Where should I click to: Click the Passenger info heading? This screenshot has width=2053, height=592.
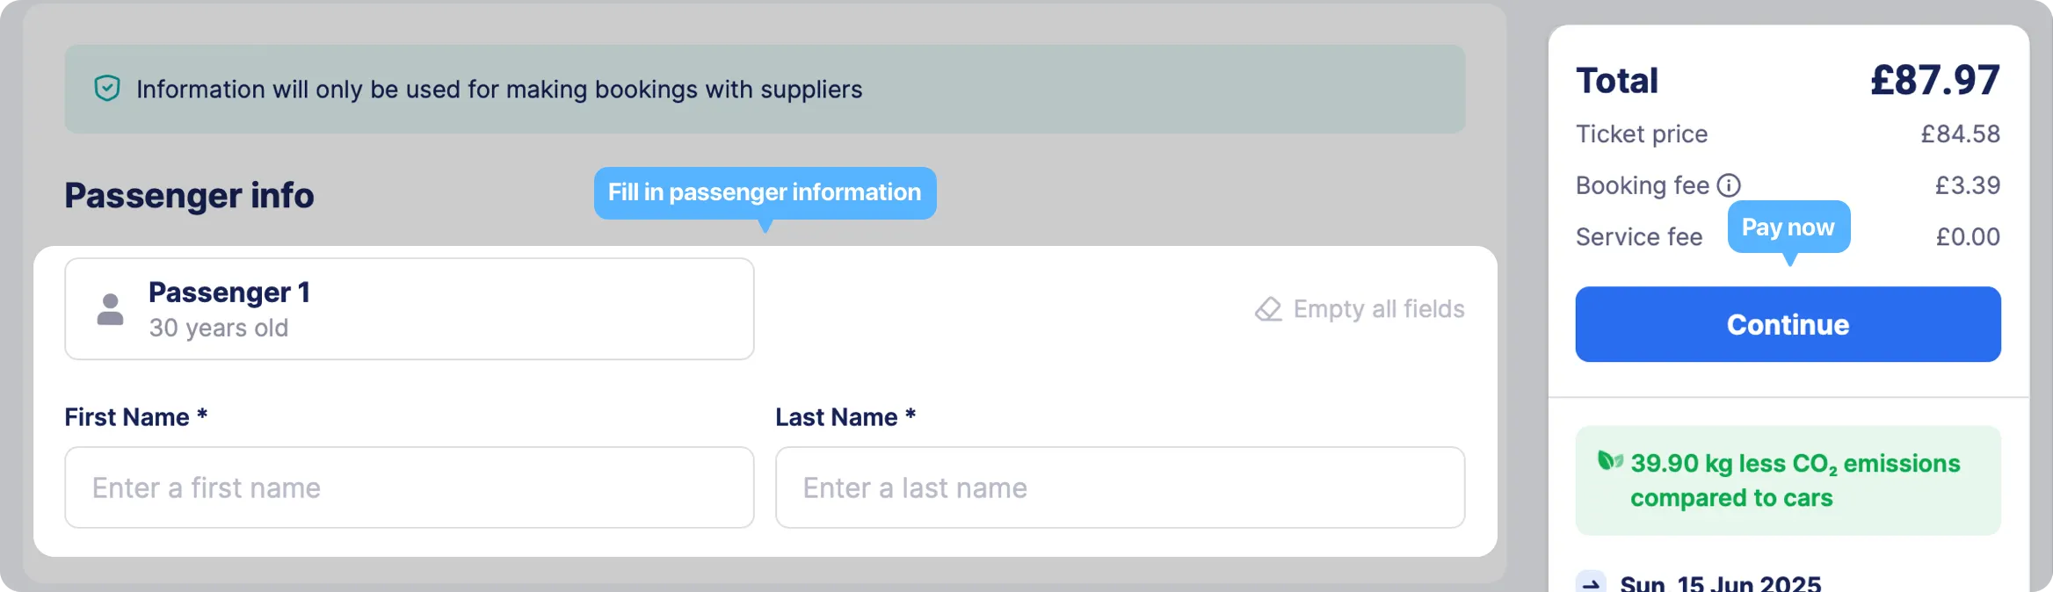[189, 195]
